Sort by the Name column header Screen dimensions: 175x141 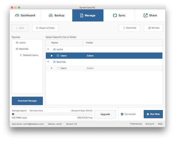[64, 43]
